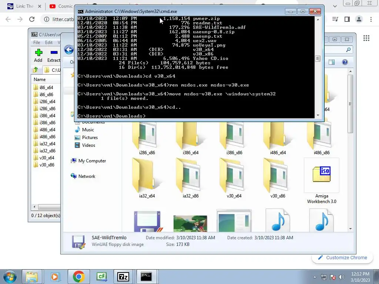This screenshot has width=379, height=284.
Task: Show hidden tray icons arrow
Action: 315,277
